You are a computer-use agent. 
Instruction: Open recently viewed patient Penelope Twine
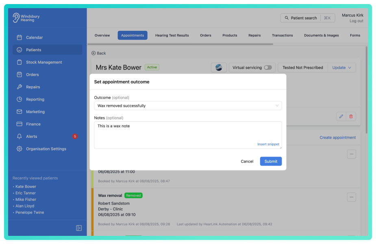pyautogui.click(x=30, y=212)
